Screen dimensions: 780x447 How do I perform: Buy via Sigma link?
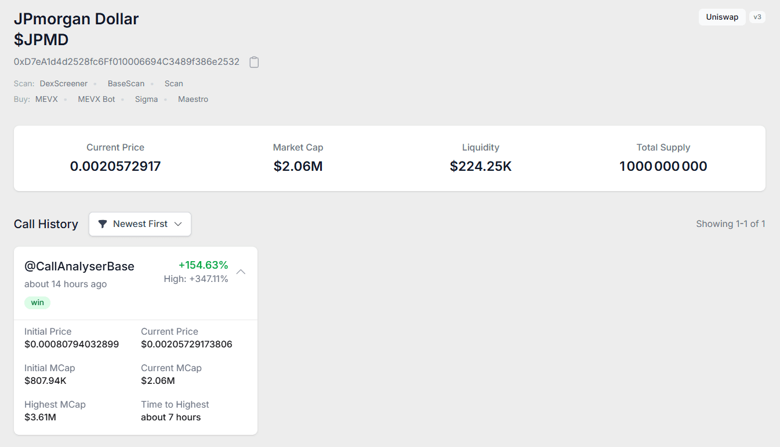[147, 99]
